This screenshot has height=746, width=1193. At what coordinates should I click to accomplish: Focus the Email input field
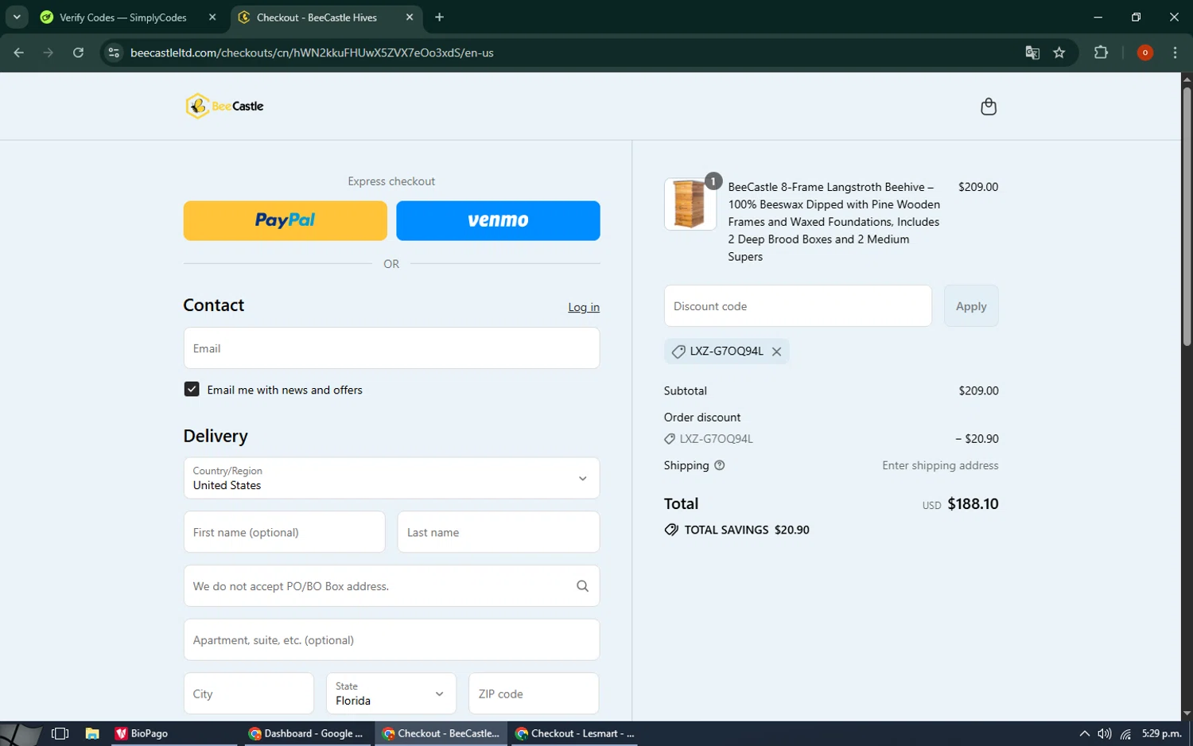[391, 348]
